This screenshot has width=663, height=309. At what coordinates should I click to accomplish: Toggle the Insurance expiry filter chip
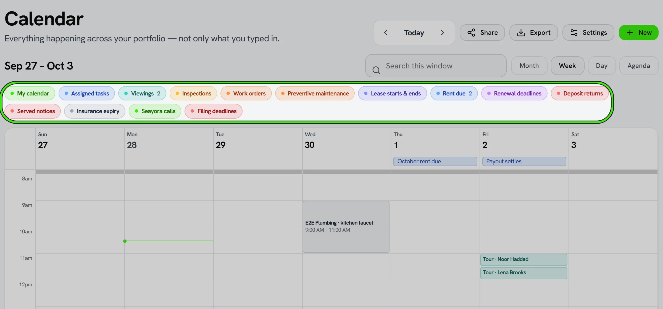tap(95, 111)
